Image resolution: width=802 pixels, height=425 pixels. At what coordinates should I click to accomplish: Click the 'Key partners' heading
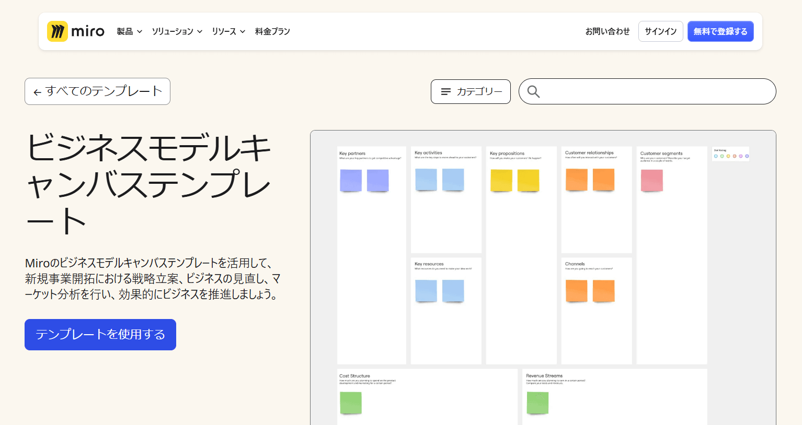click(x=352, y=154)
